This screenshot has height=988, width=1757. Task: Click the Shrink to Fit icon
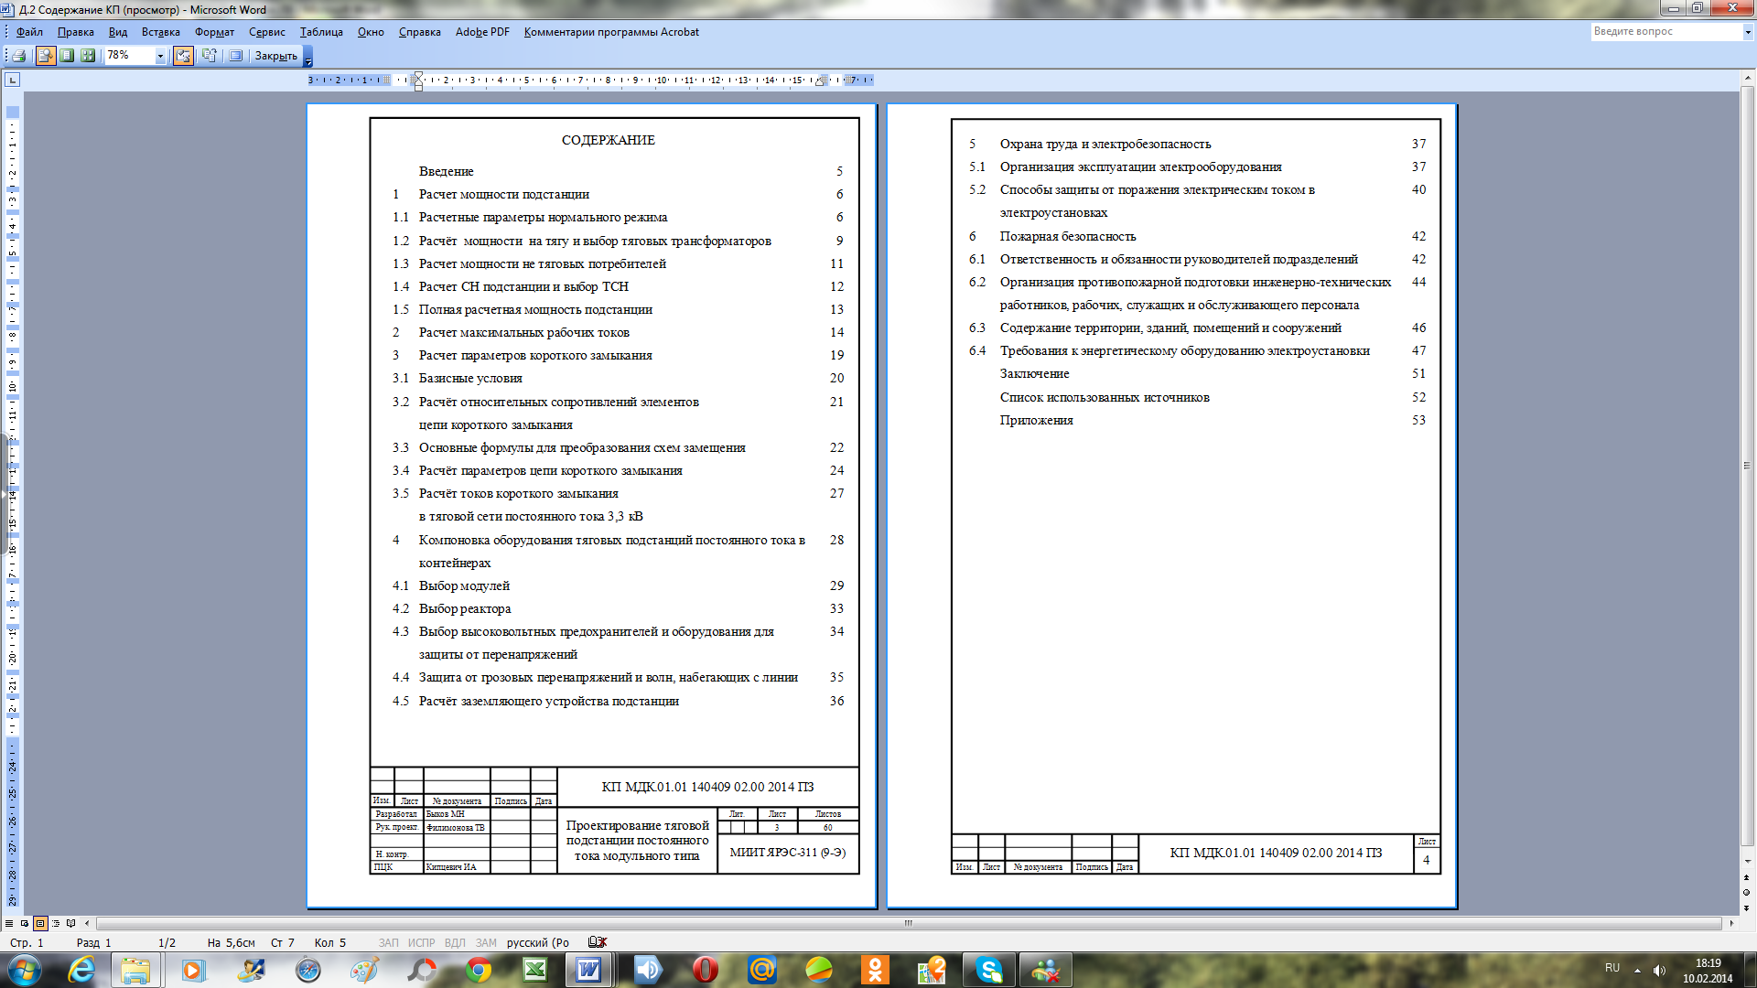[210, 56]
